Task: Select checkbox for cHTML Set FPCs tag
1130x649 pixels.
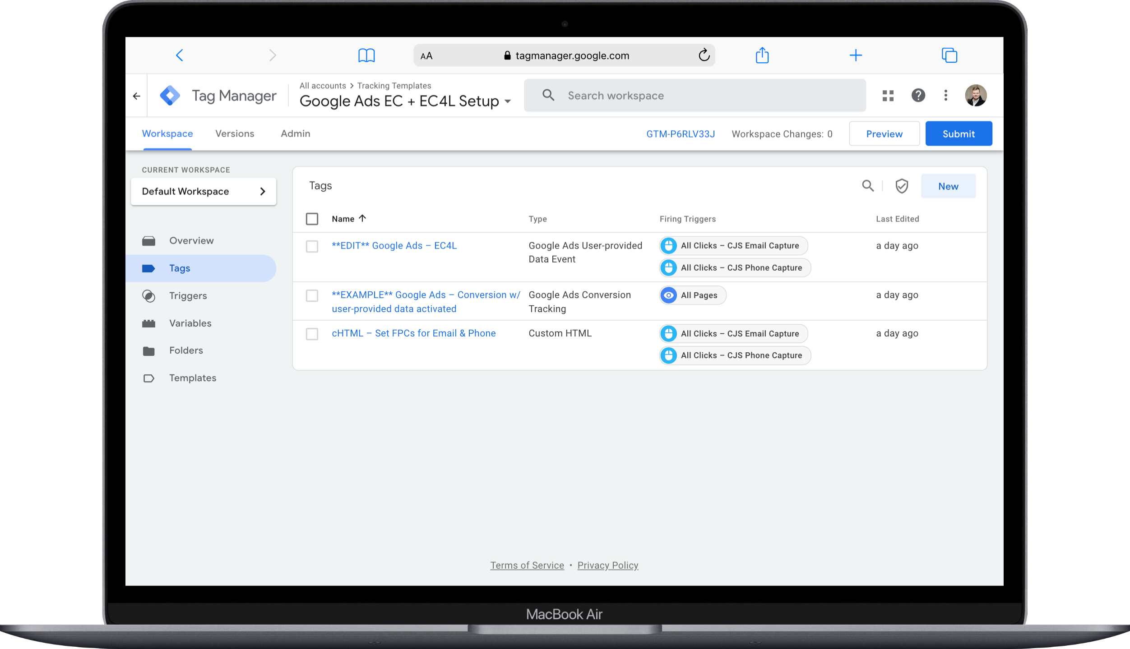Action: click(x=312, y=334)
